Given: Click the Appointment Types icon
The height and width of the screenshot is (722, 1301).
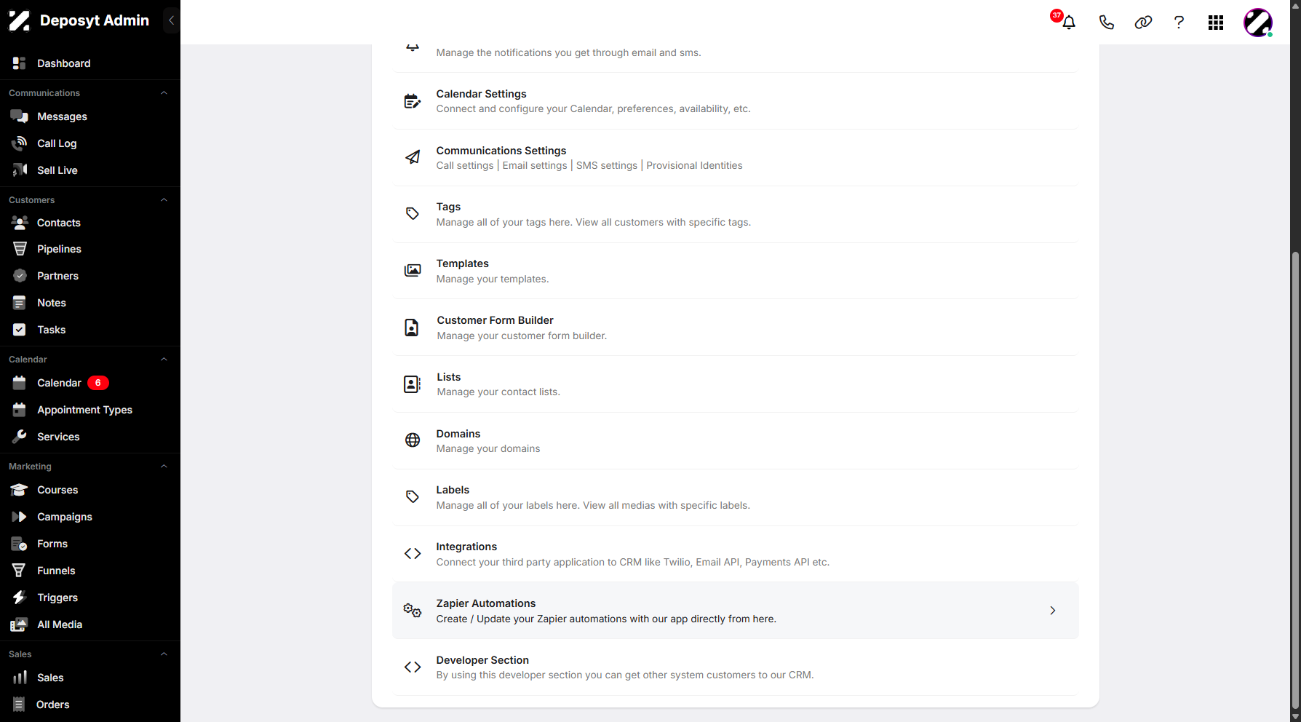Looking at the screenshot, I should (20, 410).
